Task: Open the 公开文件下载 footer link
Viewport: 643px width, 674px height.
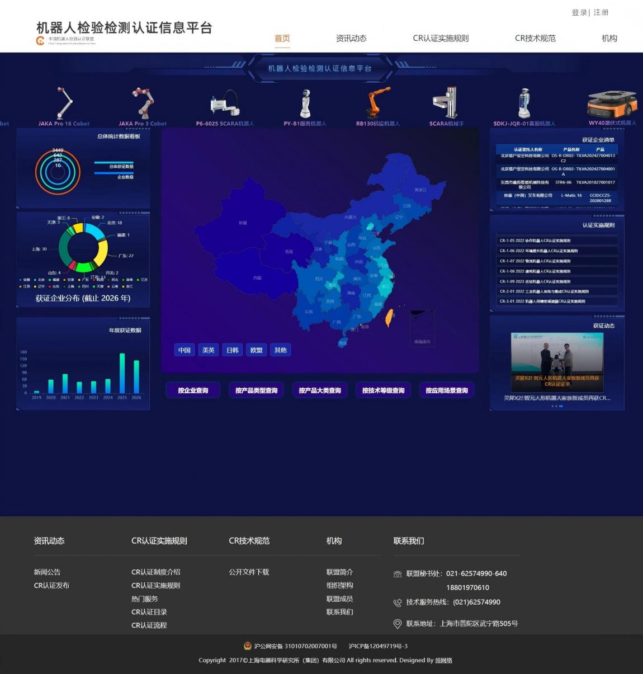Action: tap(249, 572)
